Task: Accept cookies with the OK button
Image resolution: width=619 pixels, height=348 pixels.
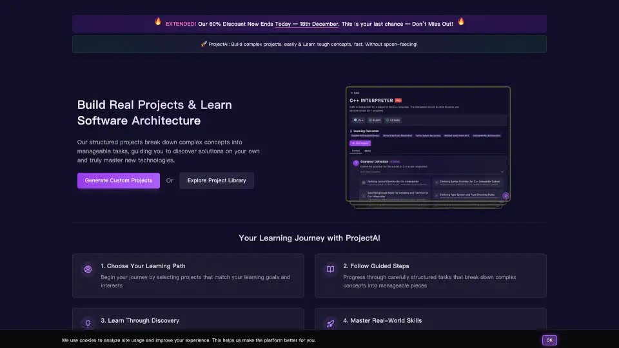Action: [x=549, y=340]
